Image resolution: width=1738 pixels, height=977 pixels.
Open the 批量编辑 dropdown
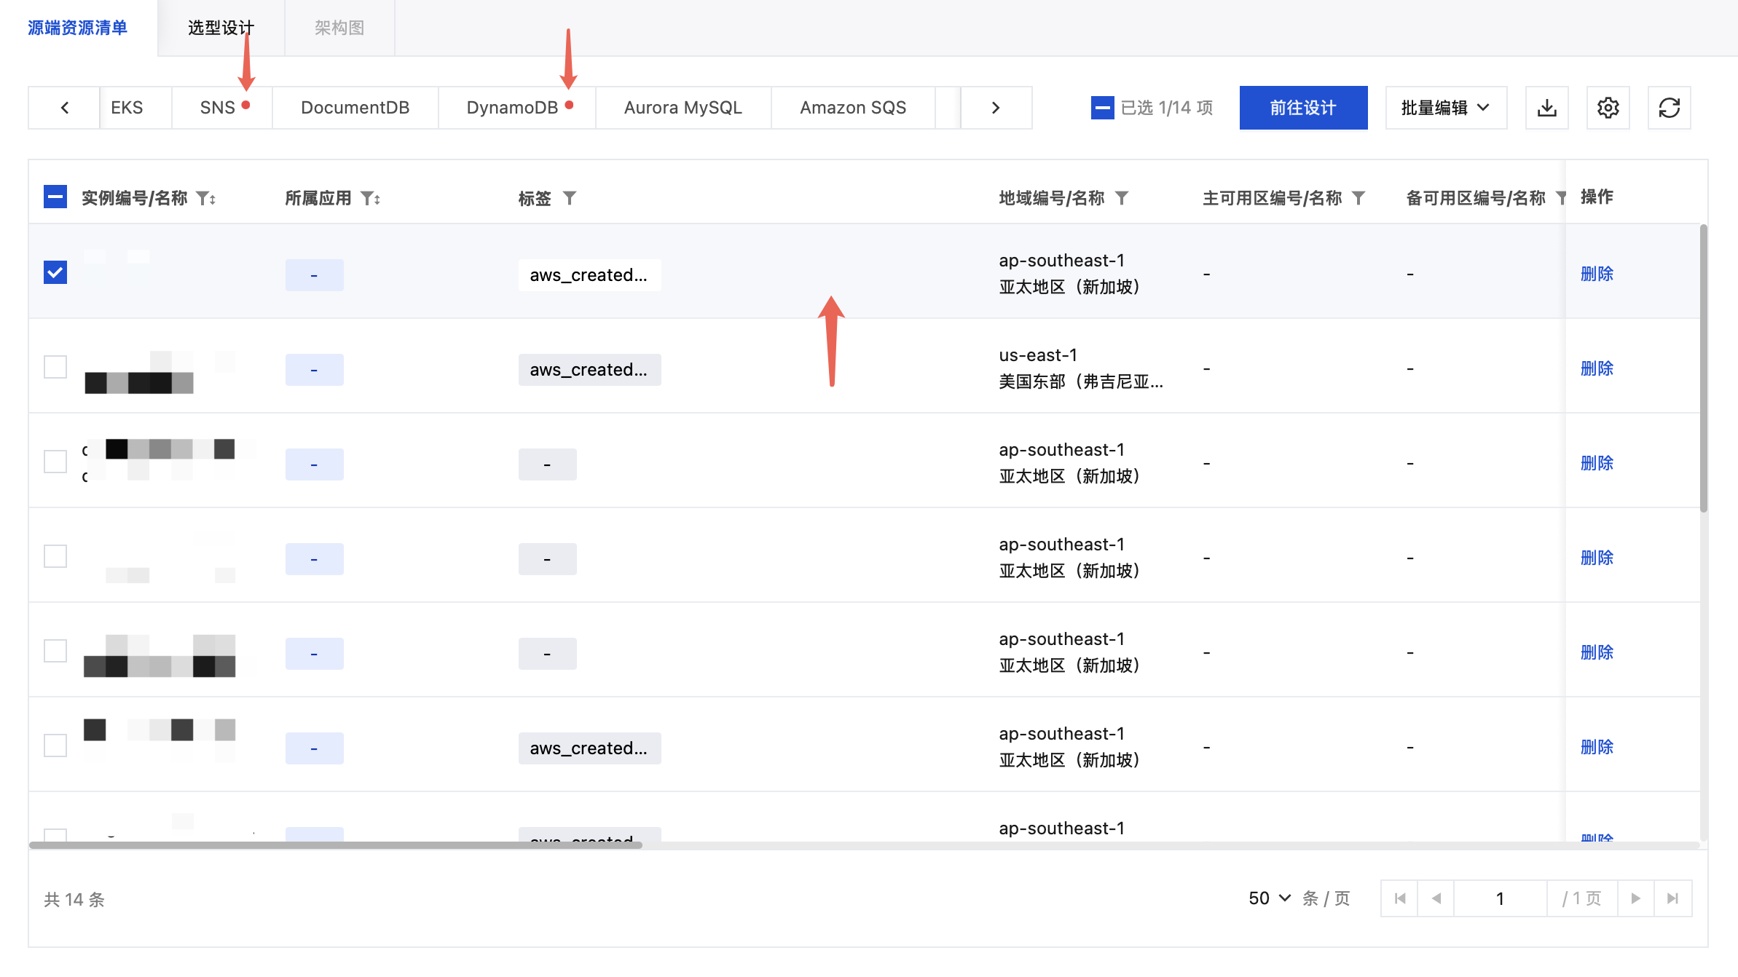pos(1445,108)
